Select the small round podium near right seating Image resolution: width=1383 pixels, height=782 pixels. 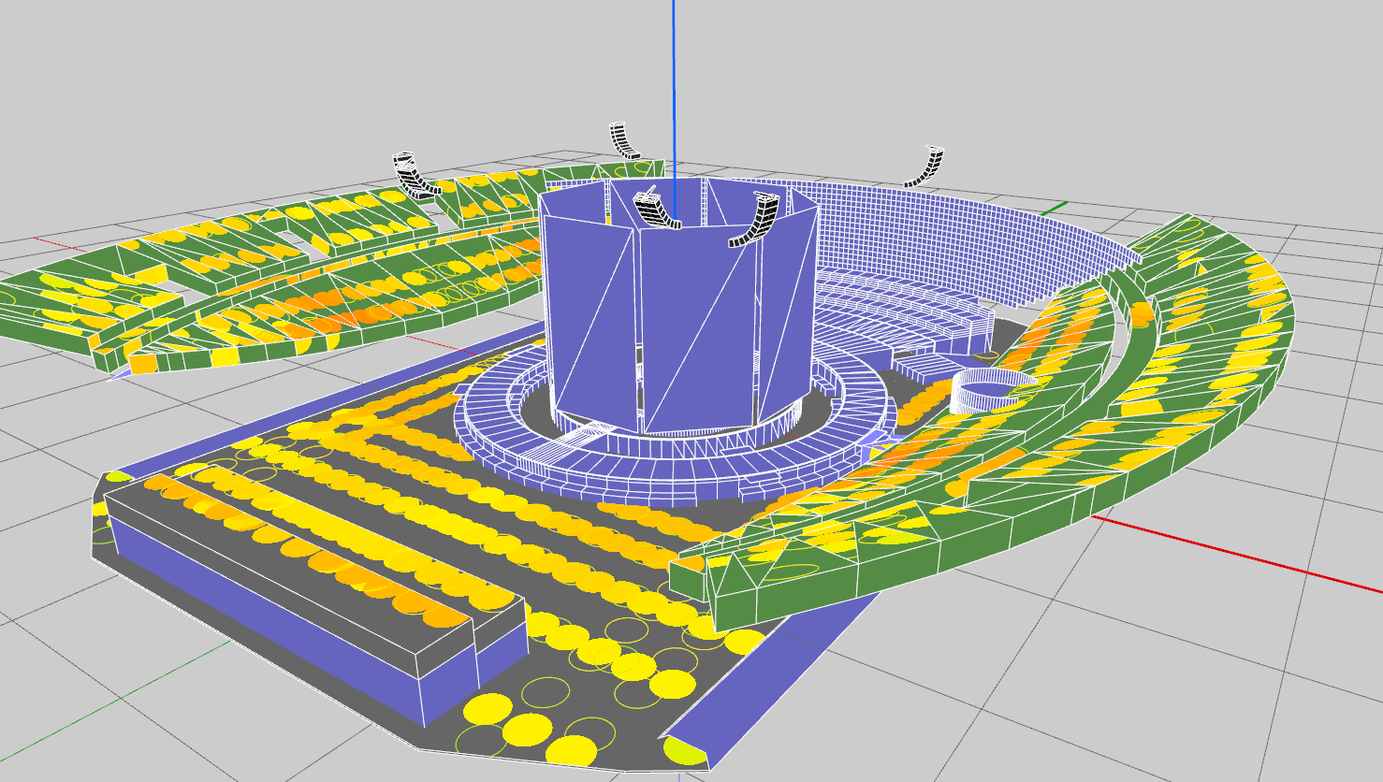[x=992, y=389]
